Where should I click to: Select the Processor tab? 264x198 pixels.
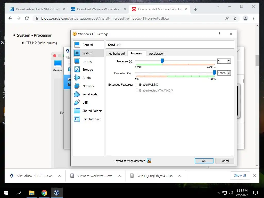pyautogui.click(x=137, y=53)
